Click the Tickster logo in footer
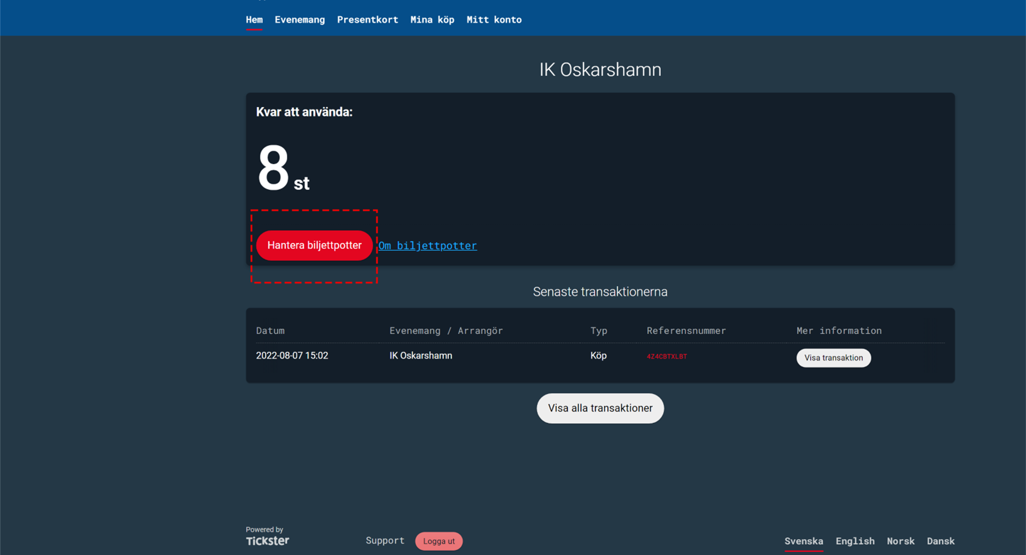Viewport: 1026px width, 555px height. click(267, 541)
